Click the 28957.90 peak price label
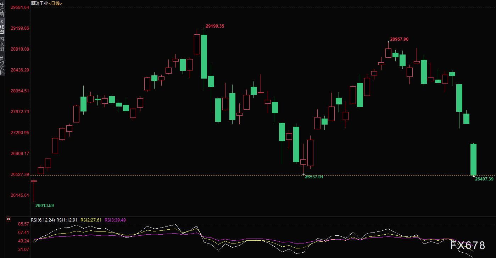Viewport: 496px width, 258px height. [x=399, y=39]
